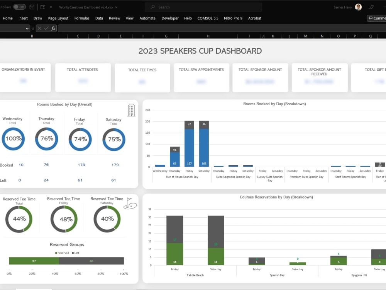Open the Insert ribbon tab
This screenshot has width=386, height=290.
point(23,18)
